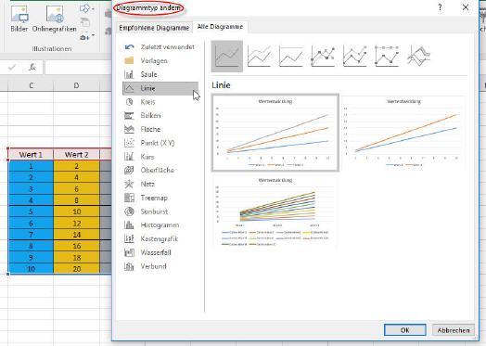
Task: Cancel dialog with Abbrechen button
Action: 454,330
